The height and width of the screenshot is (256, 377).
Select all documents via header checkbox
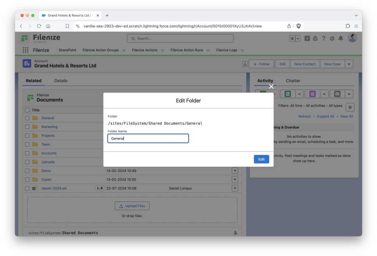pyautogui.click(x=27, y=110)
